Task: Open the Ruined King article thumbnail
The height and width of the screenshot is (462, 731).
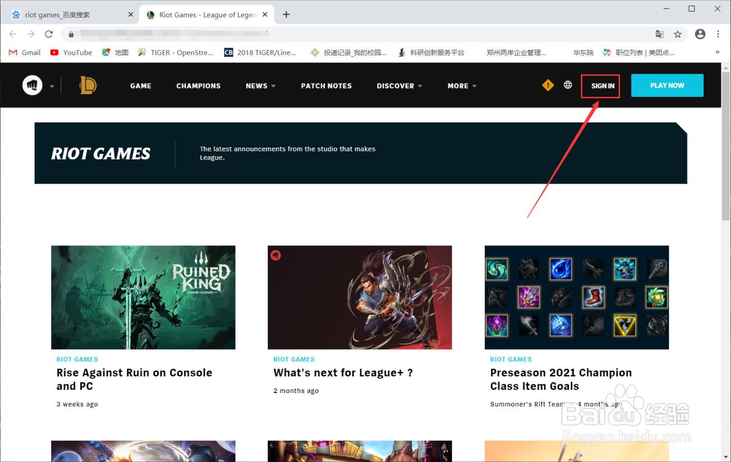Action: point(143,297)
